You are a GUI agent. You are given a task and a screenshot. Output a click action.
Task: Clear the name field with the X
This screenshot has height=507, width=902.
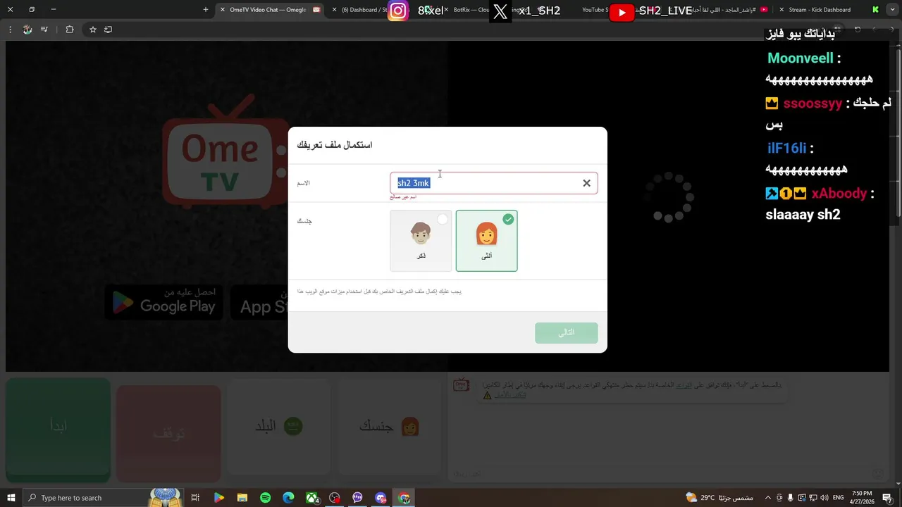tap(586, 183)
